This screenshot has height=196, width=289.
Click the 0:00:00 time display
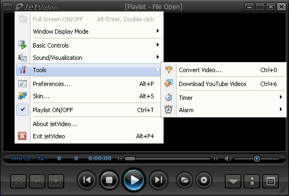pos(100,158)
